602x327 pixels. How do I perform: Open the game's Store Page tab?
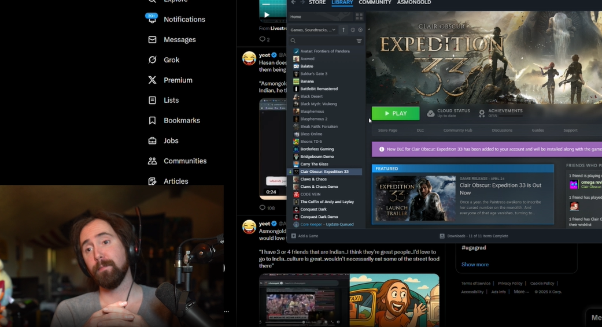click(x=388, y=131)
